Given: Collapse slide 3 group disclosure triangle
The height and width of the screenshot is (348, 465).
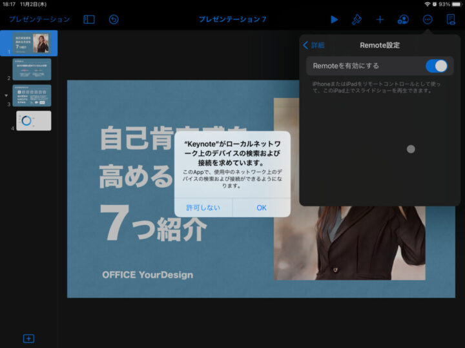Looking at the screenshot, I should pos(6,95).
